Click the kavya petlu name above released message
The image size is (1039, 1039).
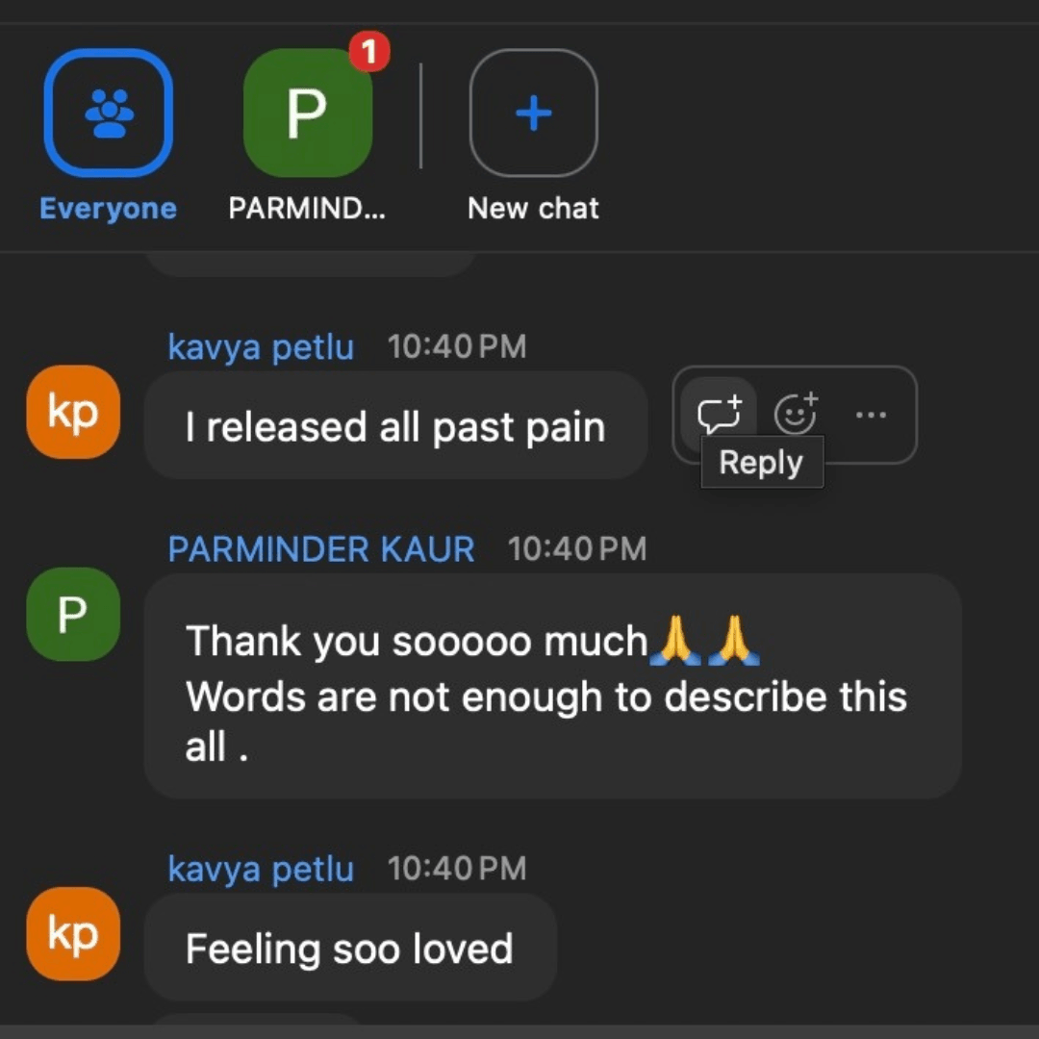pos(261,347)
